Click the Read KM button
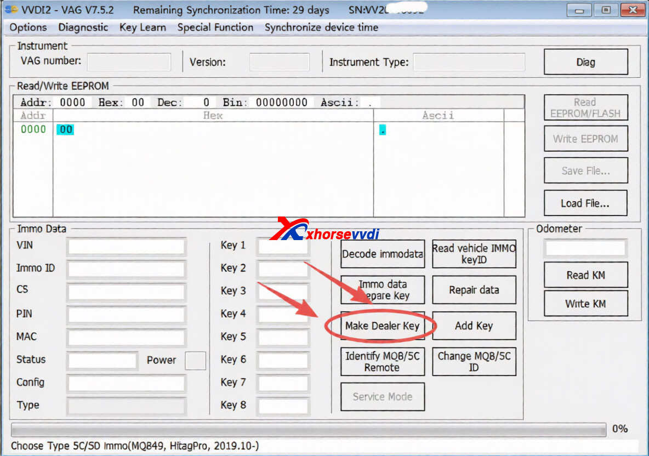Image resolution: width=649 pixels, height=456 pixels. [x=585, y=275]
